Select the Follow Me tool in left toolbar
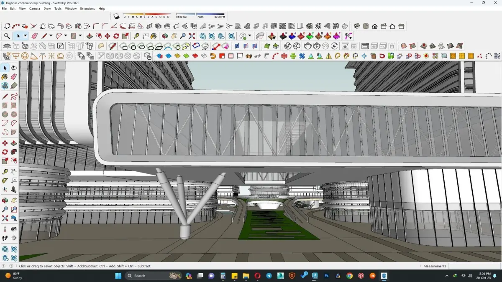 coord(14,152)
